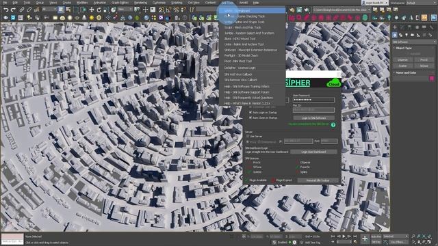Open the project path dropdown in the toolbar
This screenshot has width=438, height=246.
tap(342, 10)
